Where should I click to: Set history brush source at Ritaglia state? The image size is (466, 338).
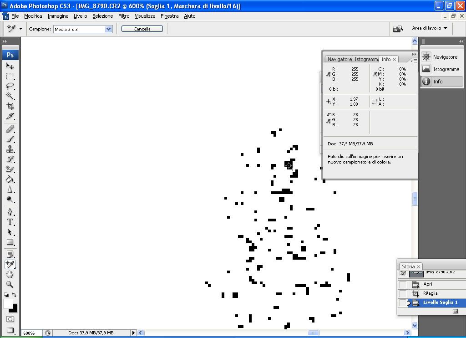(x=403, y=293)
